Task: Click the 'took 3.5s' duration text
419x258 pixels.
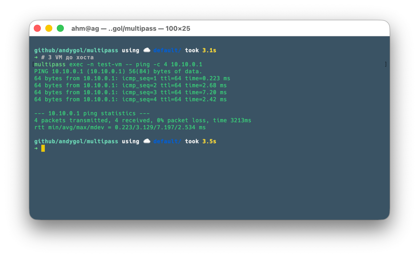Action: tap(200, 141)
